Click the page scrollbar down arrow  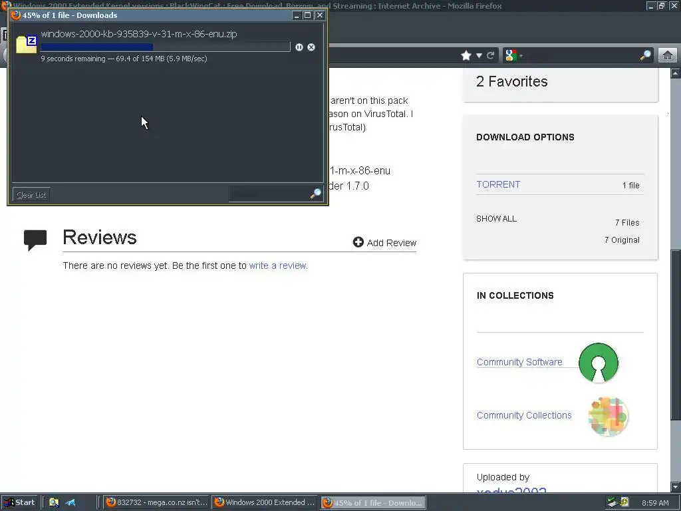[675, 486]
